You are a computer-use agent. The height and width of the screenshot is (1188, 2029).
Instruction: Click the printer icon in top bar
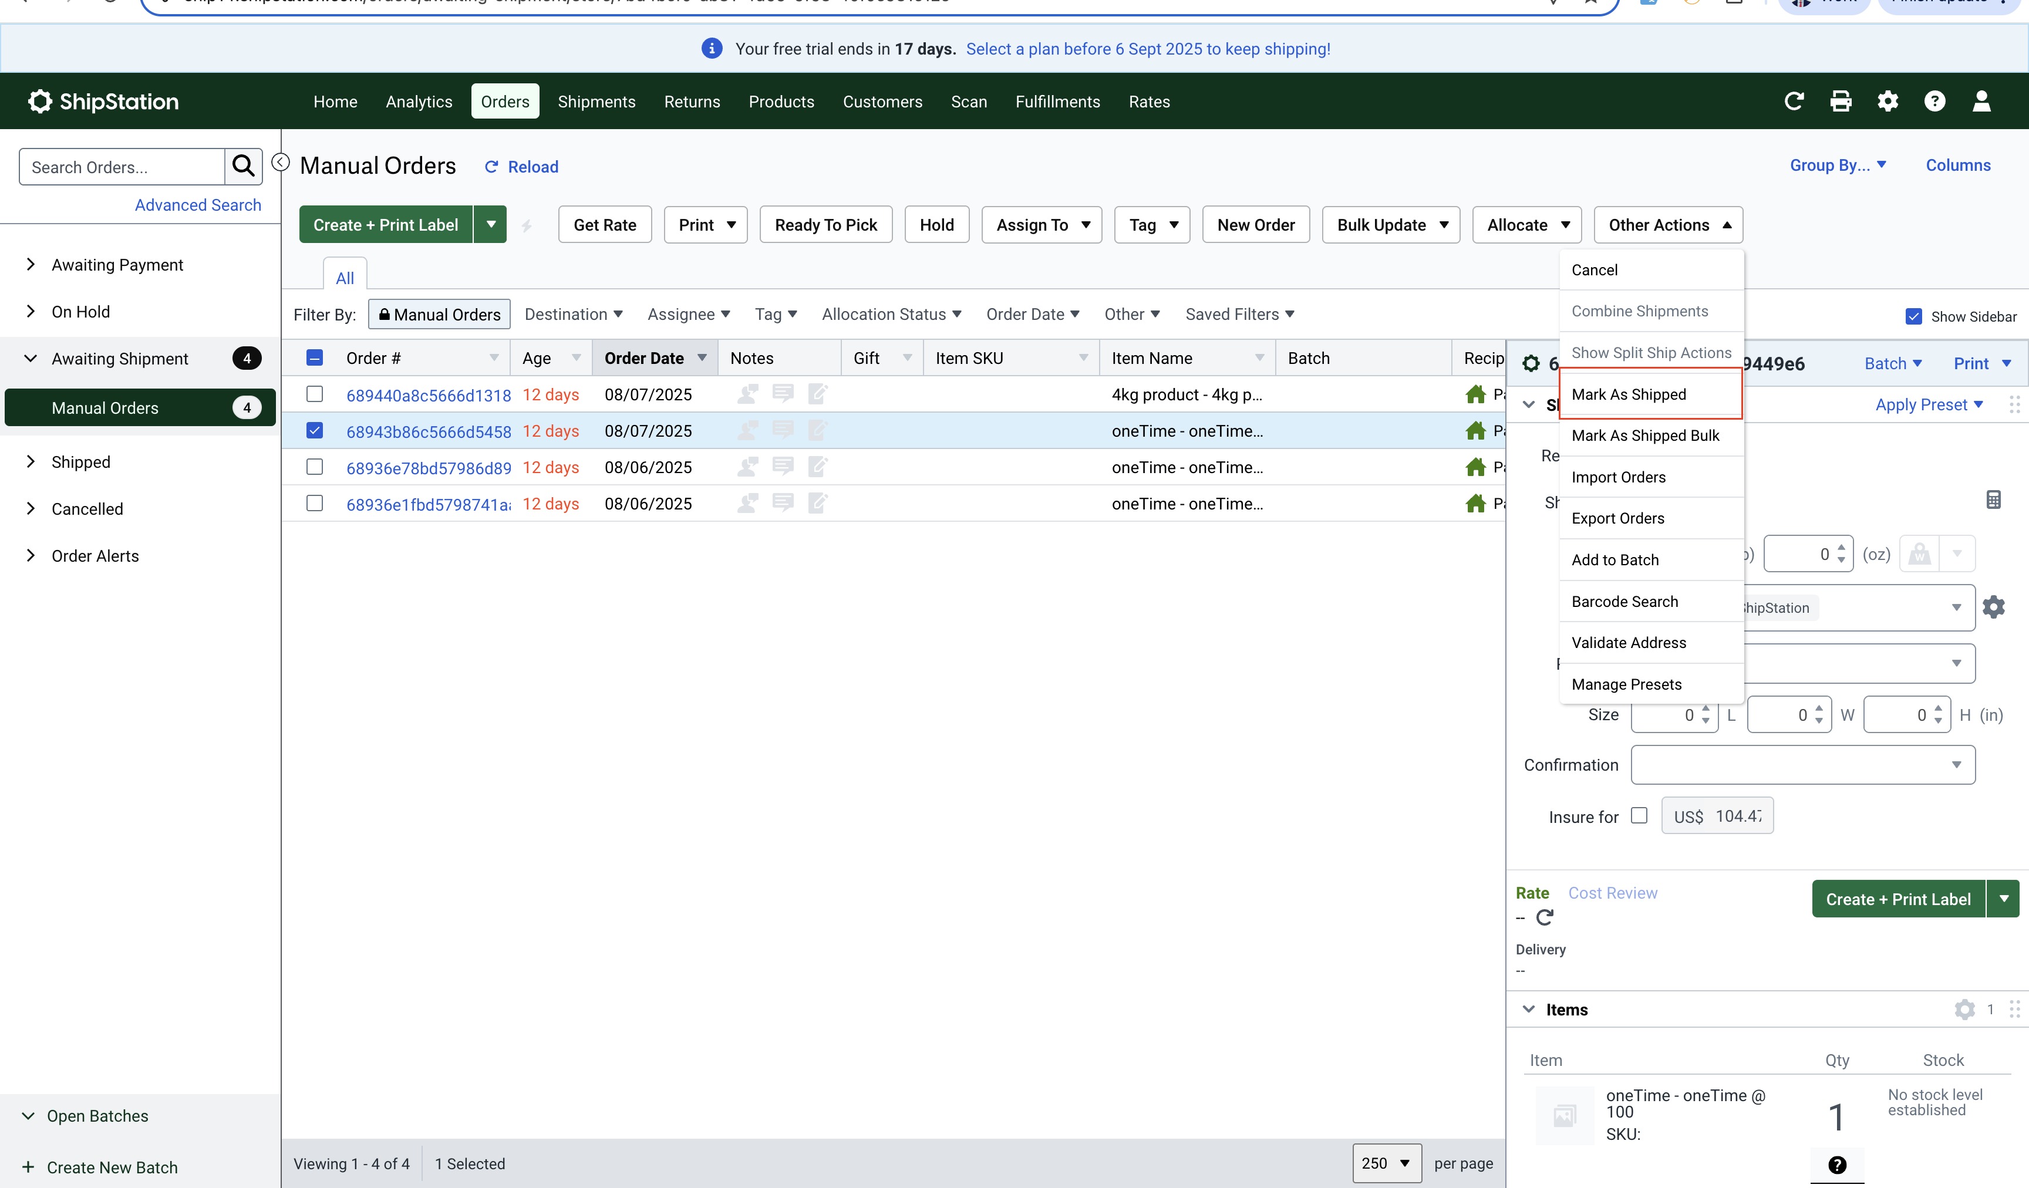1841,102
